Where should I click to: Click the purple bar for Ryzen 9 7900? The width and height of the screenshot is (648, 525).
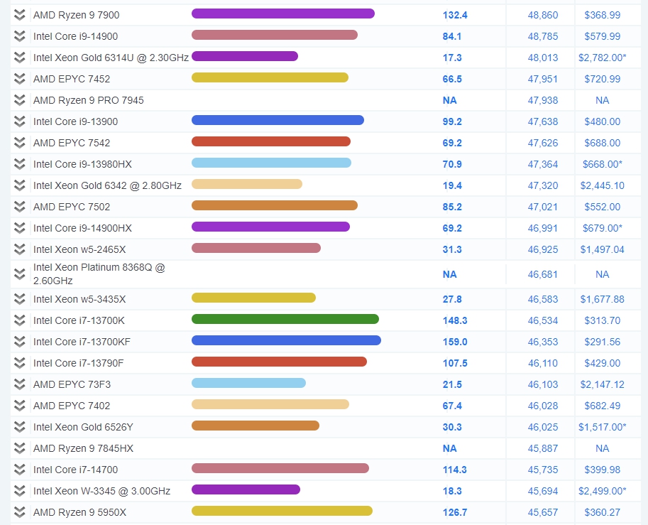tap(283, 13)
